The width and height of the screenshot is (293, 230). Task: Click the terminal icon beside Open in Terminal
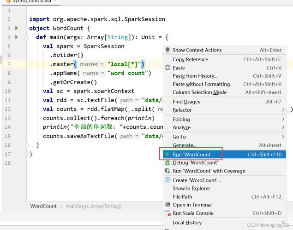coord(167,205)
